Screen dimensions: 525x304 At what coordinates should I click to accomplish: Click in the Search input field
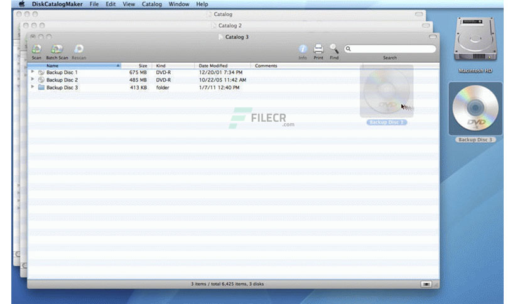click(390, 49)
